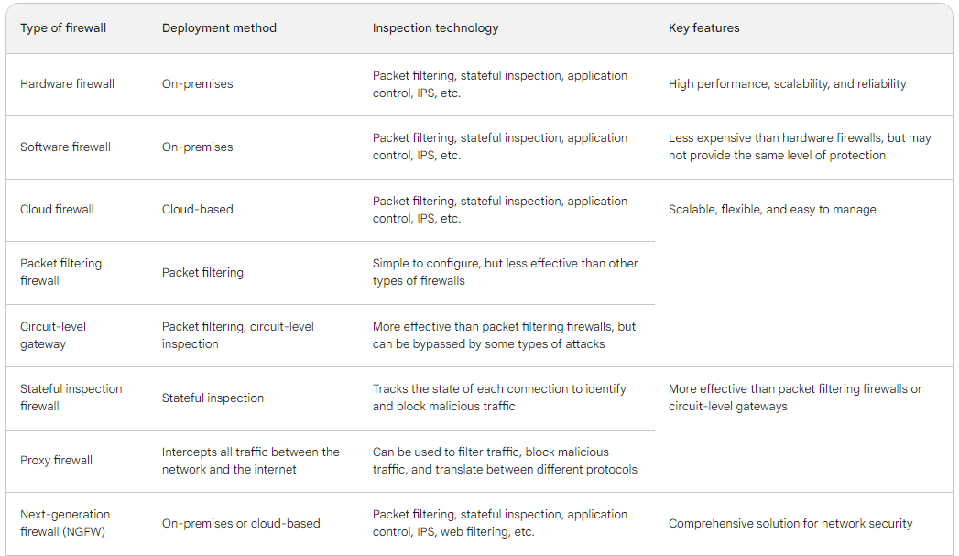Image resolution: width=959 pixels, height=556 pixels.
Task: Select the "Cloud firewall" row label
Action: click(57, 210)
